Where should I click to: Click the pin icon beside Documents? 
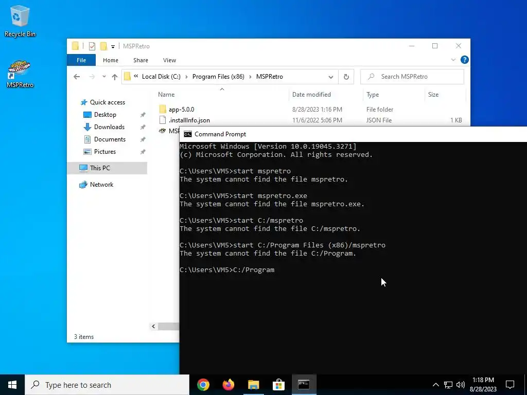tap(143, 139)
